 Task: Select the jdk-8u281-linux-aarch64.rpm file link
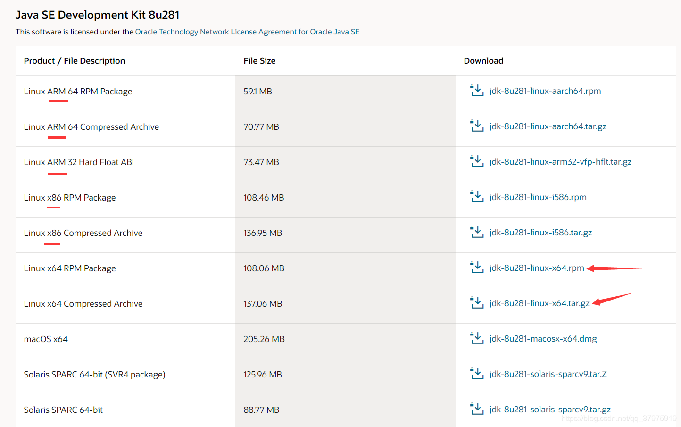coord(545,91)
